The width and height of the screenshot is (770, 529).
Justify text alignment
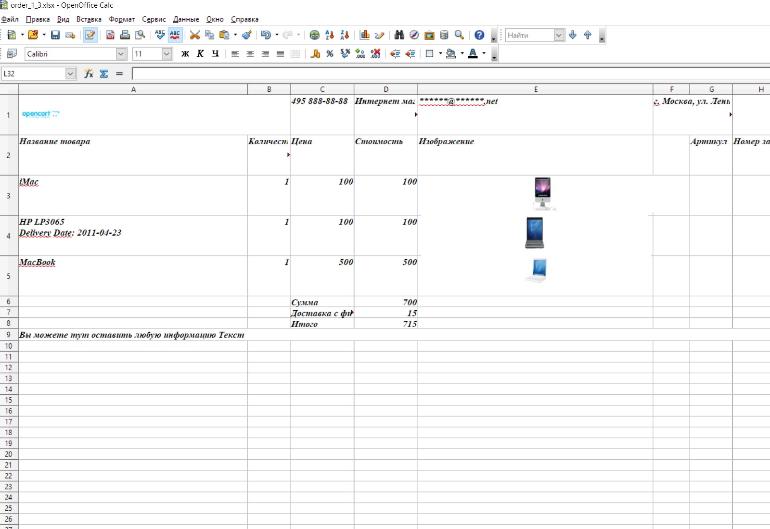click(280, 54)
